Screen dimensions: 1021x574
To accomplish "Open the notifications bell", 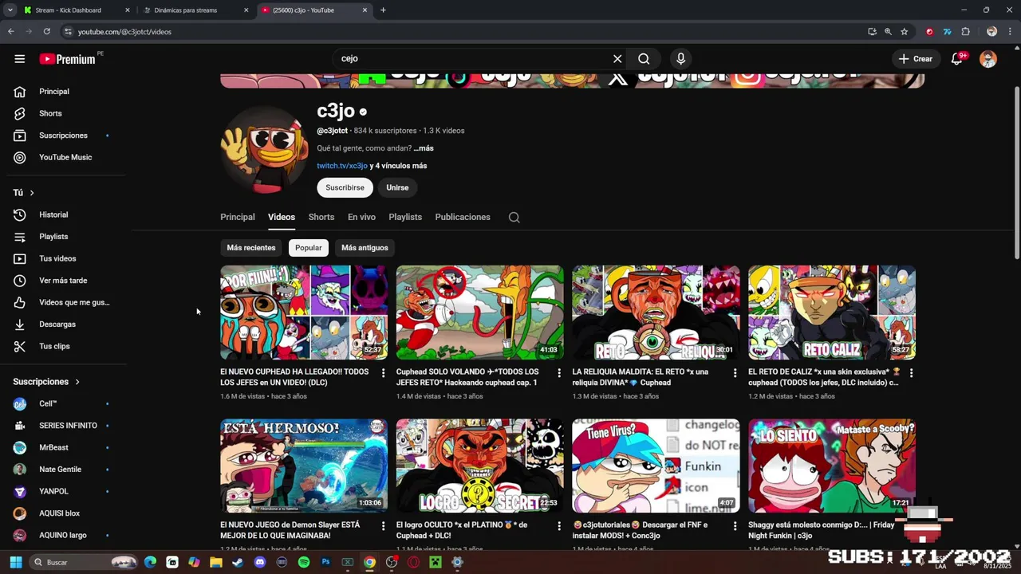I will coord(956,59).
